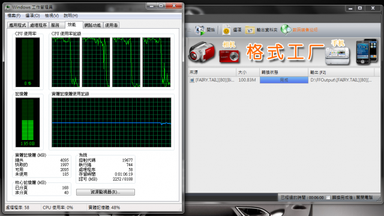Click 實體記憶體: 48% in the status bar

[x=104, y=208]
